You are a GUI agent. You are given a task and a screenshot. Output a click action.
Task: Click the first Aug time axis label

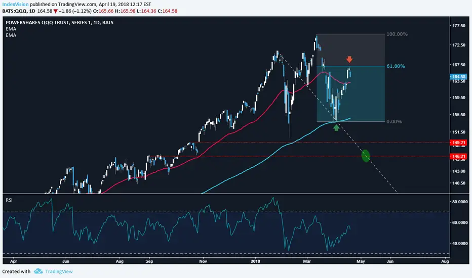[x=120, y=261]
